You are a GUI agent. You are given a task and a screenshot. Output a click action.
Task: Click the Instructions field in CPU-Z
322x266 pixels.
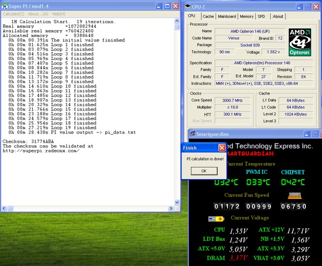(x=264, y=83)
